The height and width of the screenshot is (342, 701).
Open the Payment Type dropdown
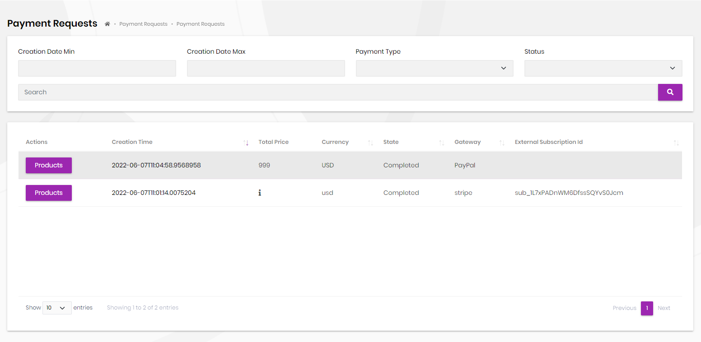tap(435, 68)
